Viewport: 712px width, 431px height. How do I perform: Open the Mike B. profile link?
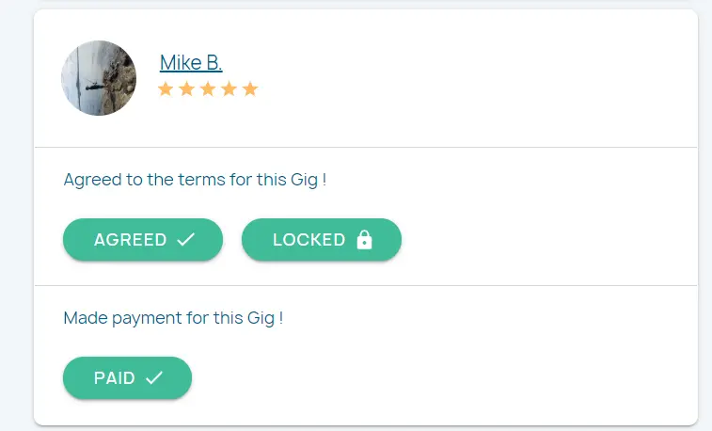tap(191, 63)
